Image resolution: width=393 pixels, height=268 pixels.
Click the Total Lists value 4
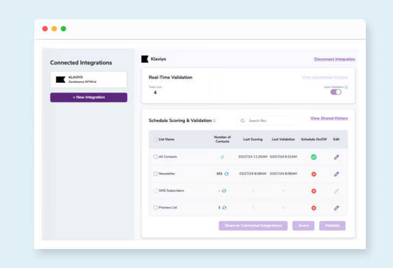click(155, 93)
